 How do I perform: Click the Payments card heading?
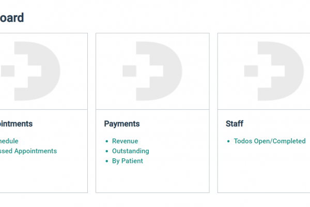[122, 124]
